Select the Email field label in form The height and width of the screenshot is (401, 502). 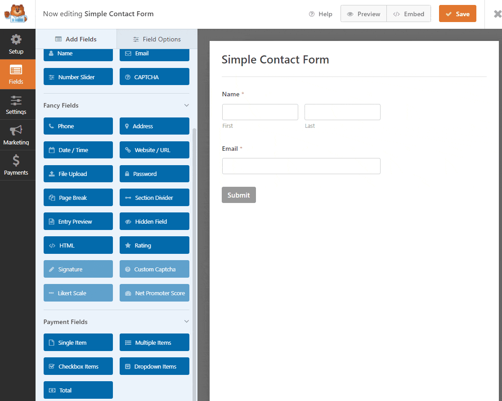(230, 149)
